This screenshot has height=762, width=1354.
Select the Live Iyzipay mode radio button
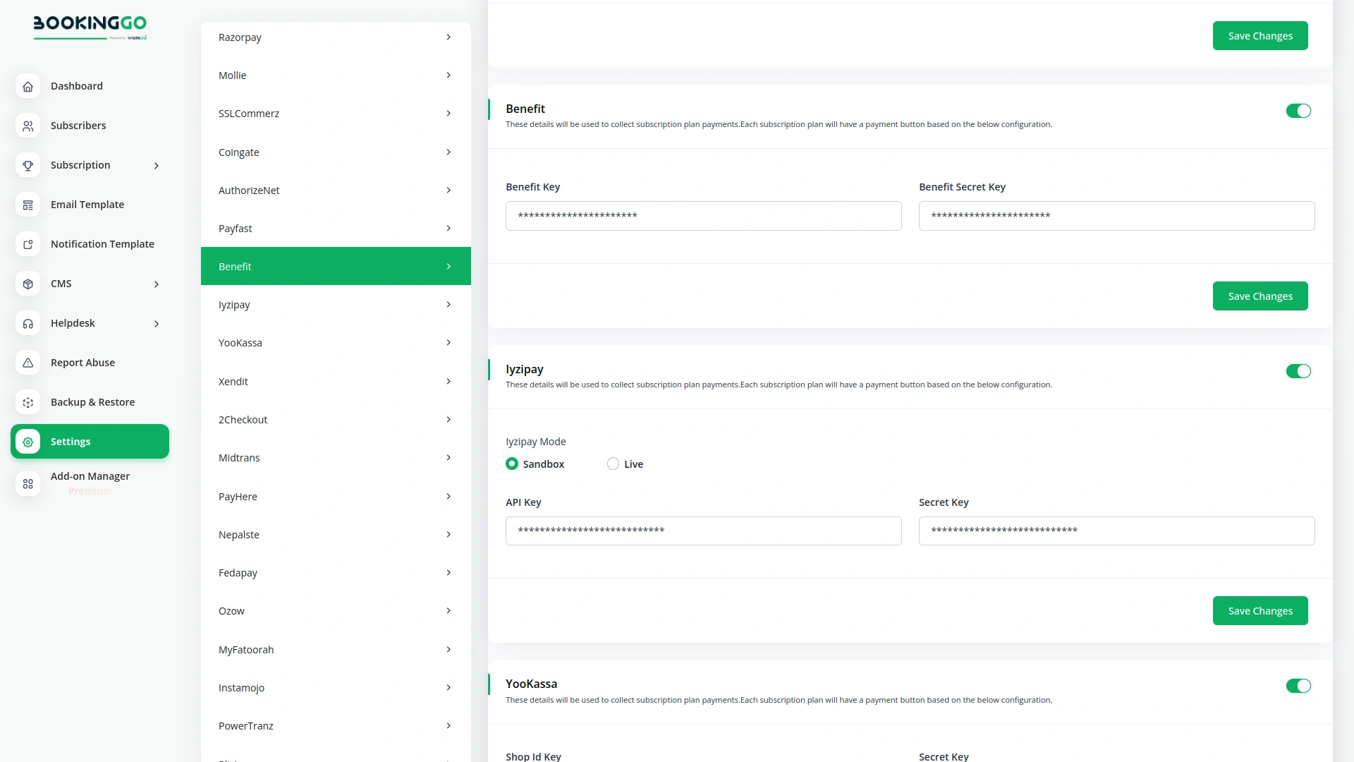pyautogui.click(x=612, y=464)
